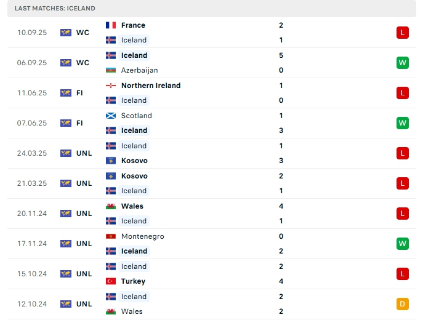The height and width of the screenshot is (320, 423).
Task: Click the red L badge for Turkey match
Action: (402, 274)
